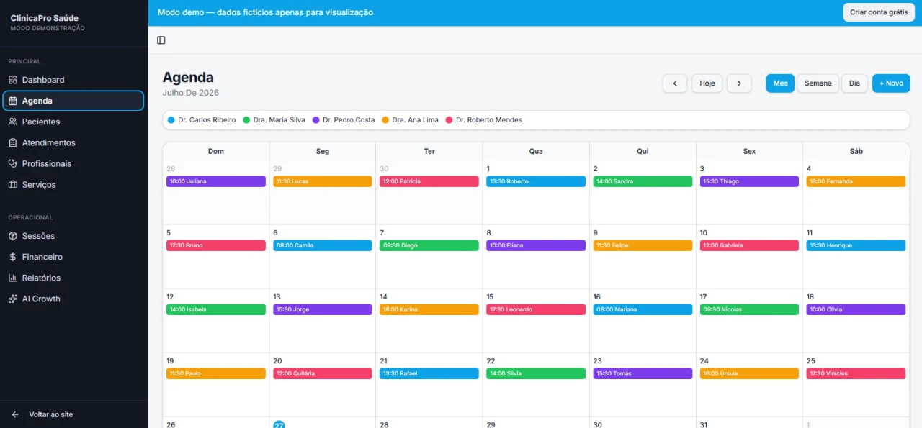Click the AI Growth sparkle icon

point(13,299)
